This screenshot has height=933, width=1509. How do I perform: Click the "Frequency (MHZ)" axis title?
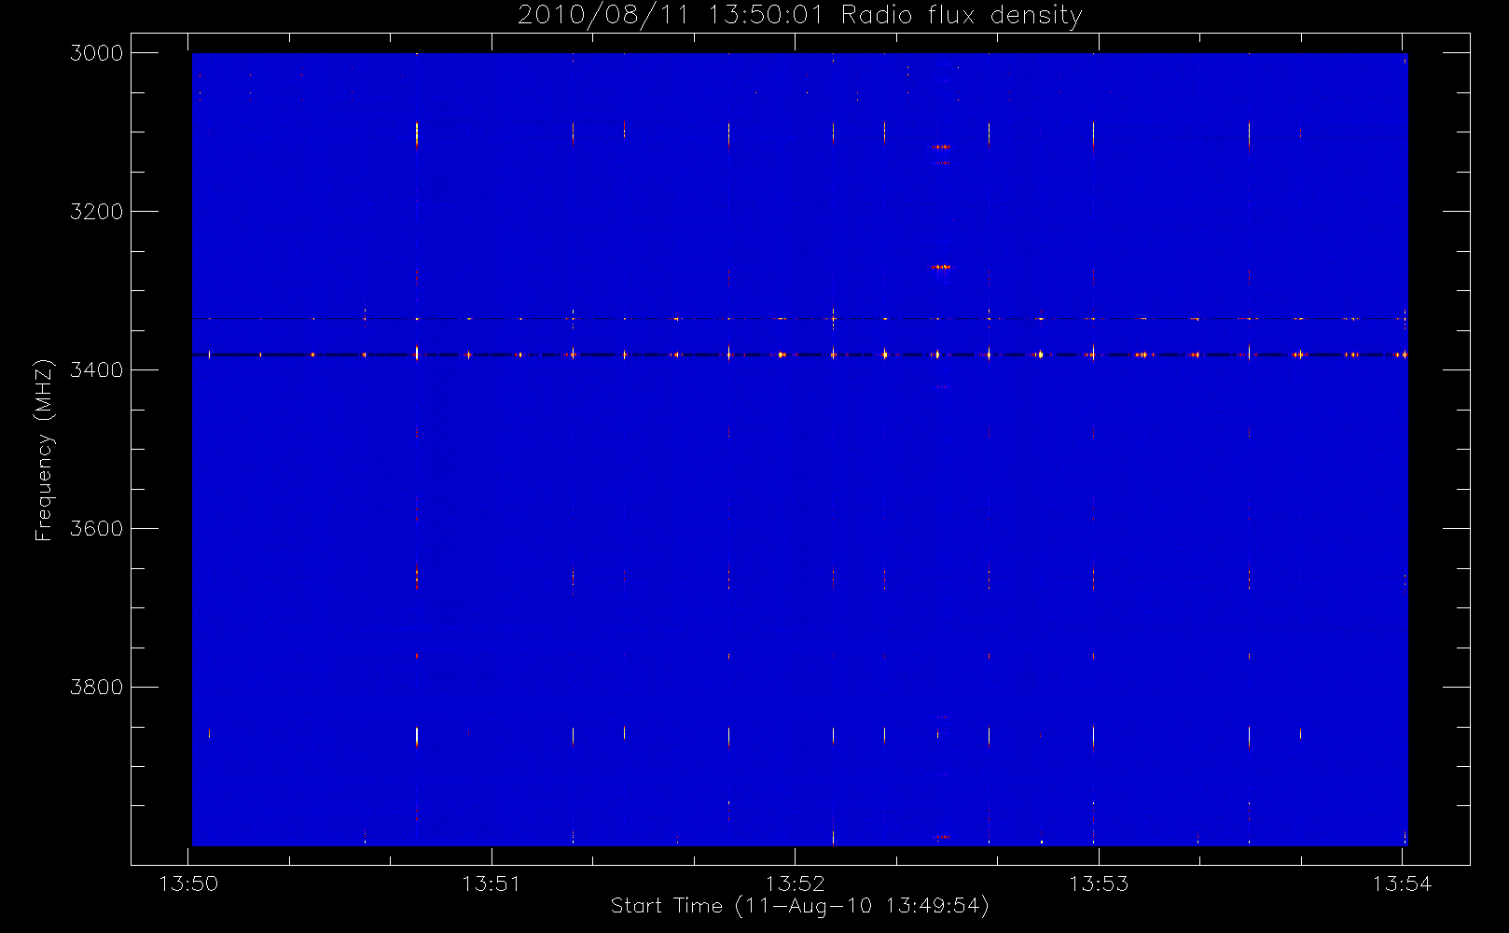coord(44,450)
